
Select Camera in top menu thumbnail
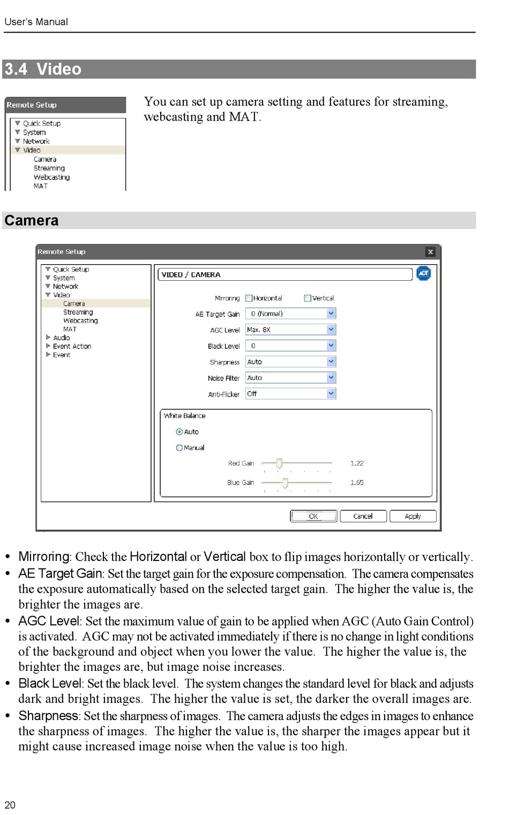pos(45,159)
